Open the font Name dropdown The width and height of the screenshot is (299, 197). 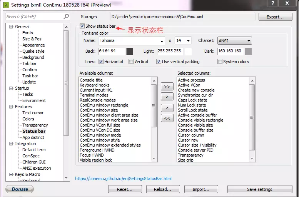point(162,41)
